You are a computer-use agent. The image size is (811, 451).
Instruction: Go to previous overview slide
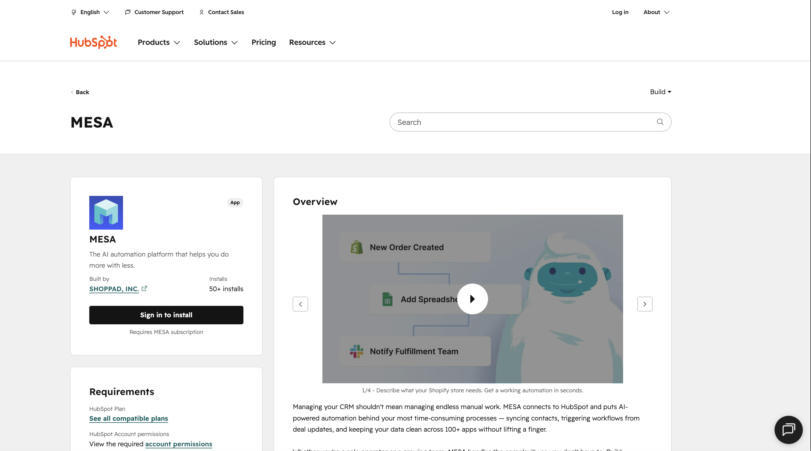(x=300, y=304)
